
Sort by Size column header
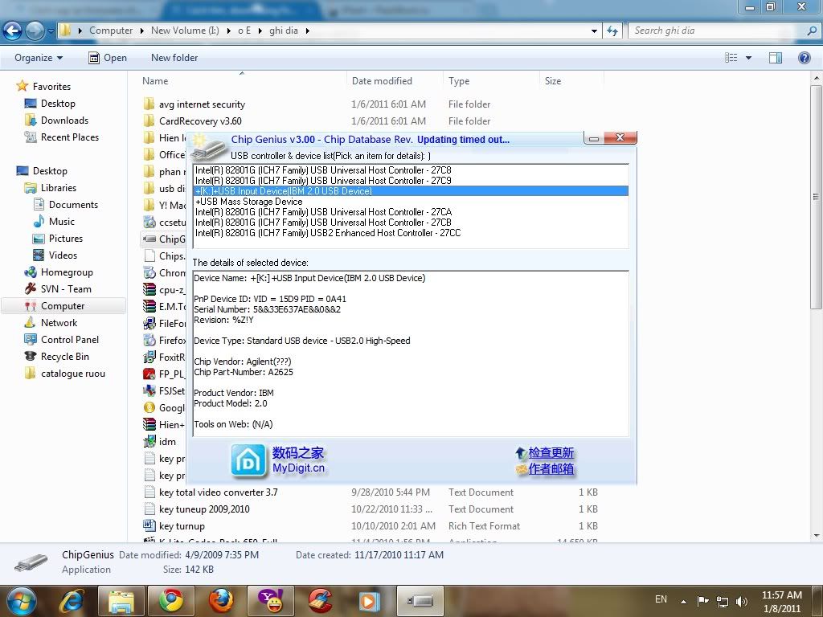553,81
